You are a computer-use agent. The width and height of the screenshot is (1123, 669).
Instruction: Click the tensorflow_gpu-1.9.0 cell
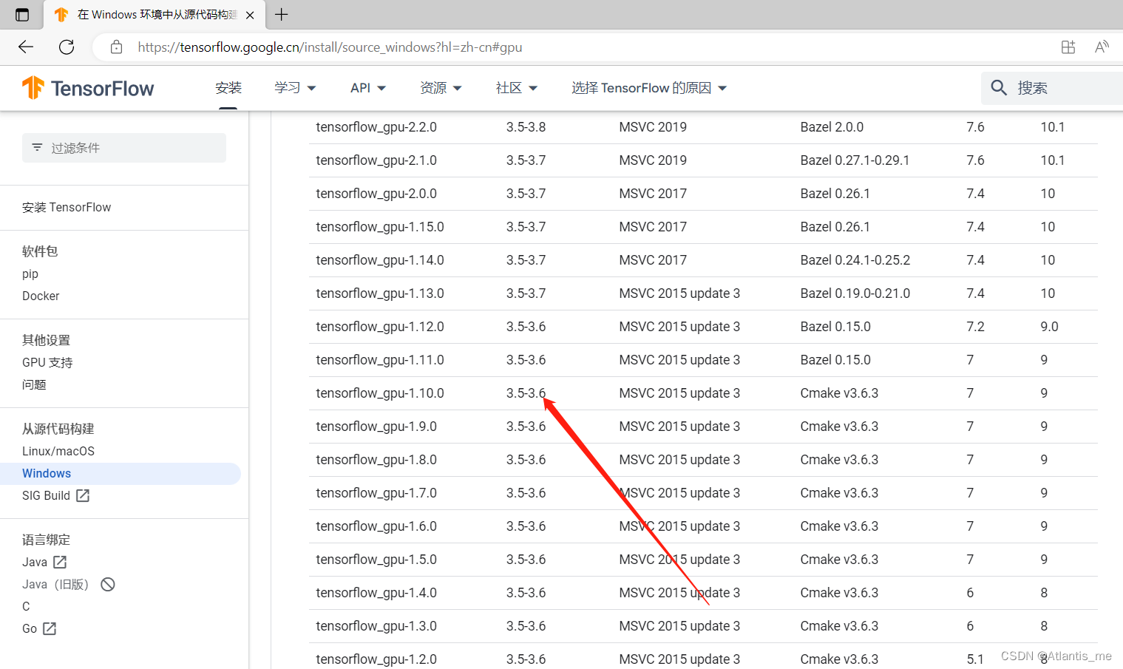point(376,427)
